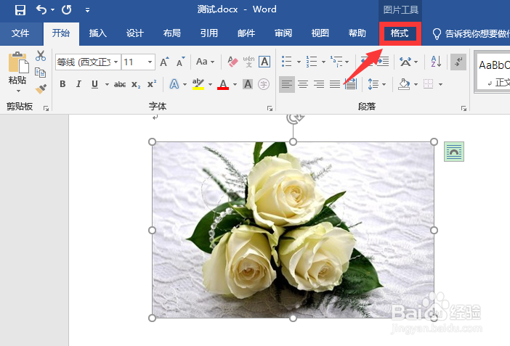Toggle Underline formatting
Viewport: 510px width, 346px height.
coord(94,84)
